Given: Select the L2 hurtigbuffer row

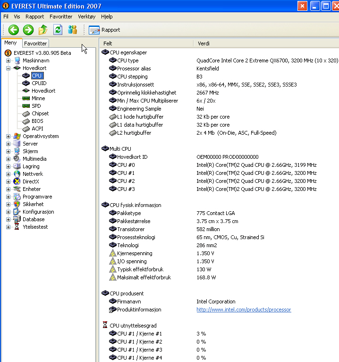Looking at the screenshot, I should click(x=193, y=133).
